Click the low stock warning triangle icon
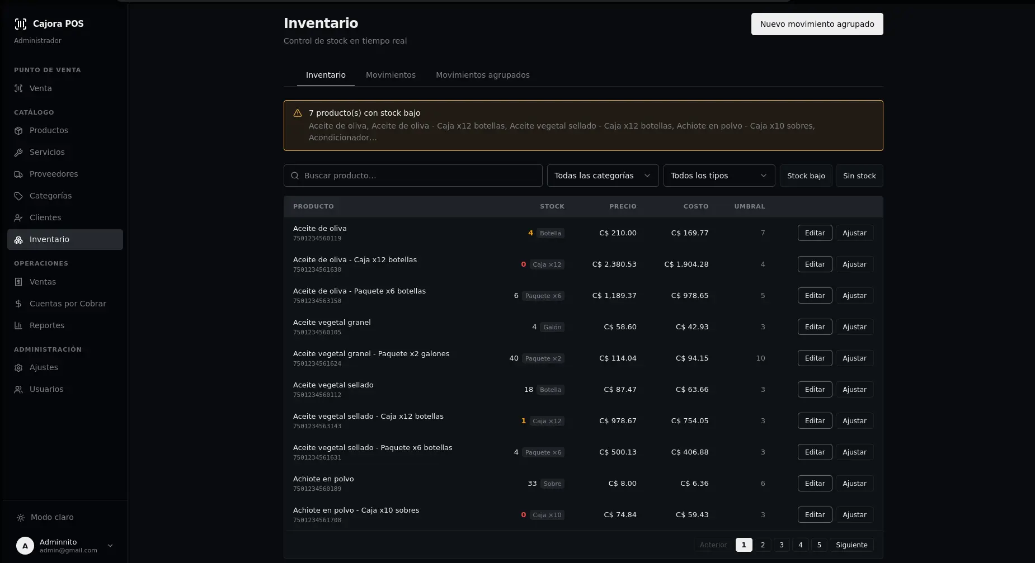This screenshot has width=1035, height=563. [298, 113]
